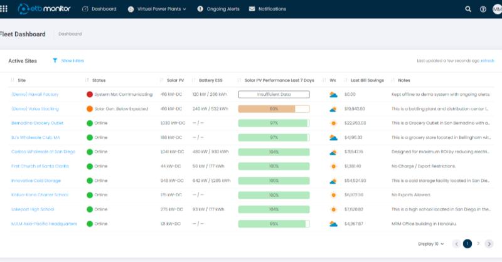Go to previous page arrow

456,244
